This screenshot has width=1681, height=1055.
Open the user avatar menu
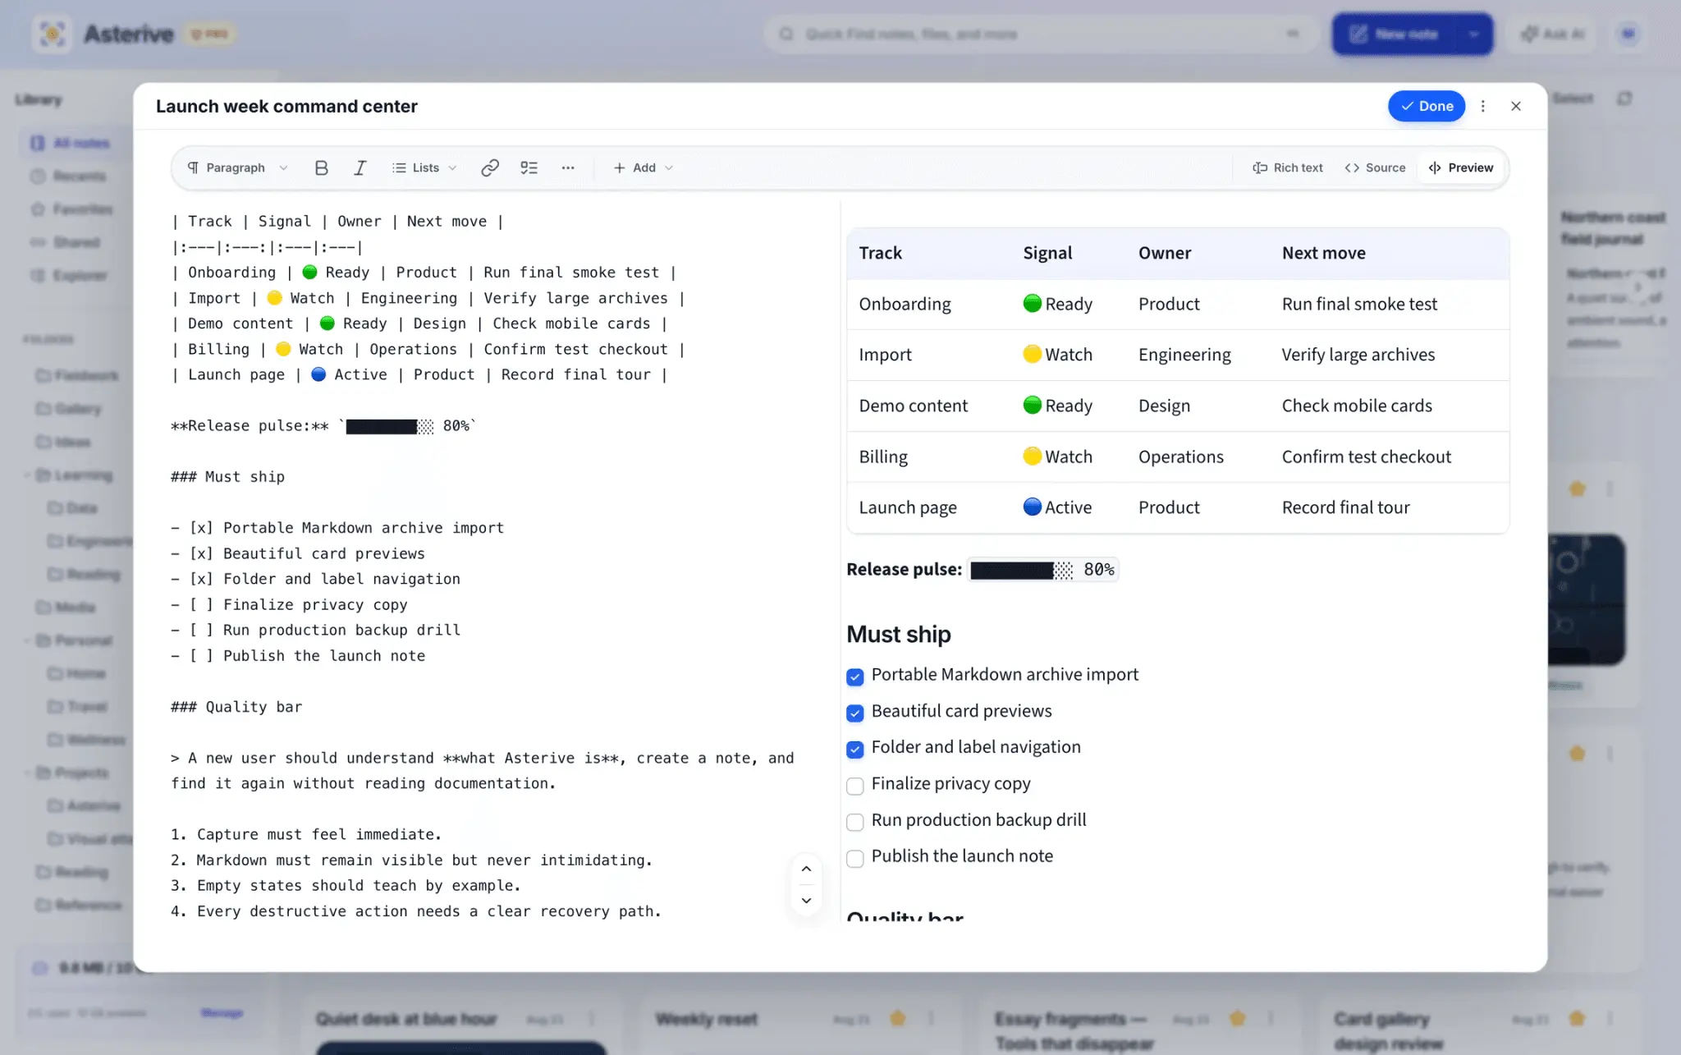pyautogui.click(x=1628, y=34)
